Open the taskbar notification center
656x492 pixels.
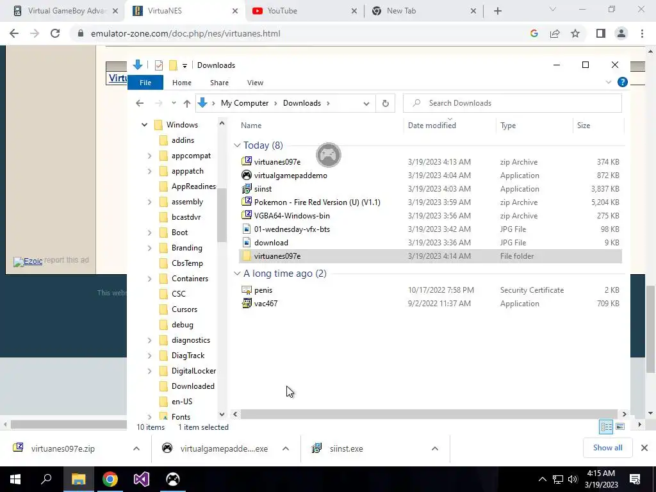pyautogui.click(x=635, y=479)
